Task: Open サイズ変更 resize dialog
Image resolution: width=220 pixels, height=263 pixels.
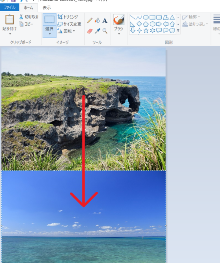Action: click(69, 24)
